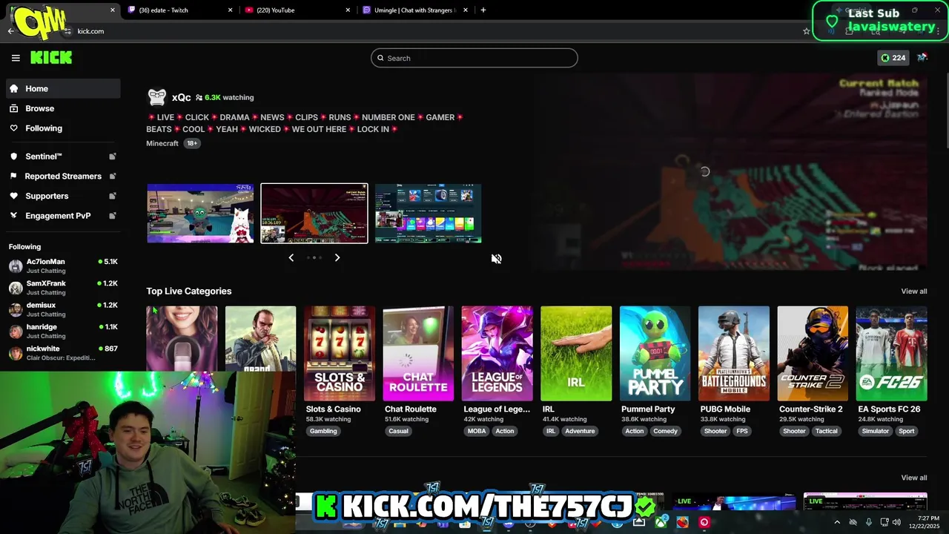Image resolution: width=949 pixels, height=534 pixels.
Task: Open xQc channel name link
Action: (181, 97)
